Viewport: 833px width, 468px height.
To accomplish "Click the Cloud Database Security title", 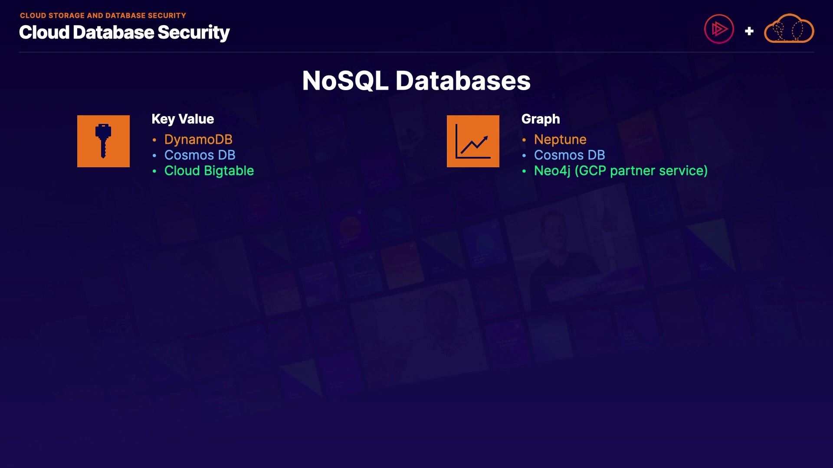I will tap(124, 32).
